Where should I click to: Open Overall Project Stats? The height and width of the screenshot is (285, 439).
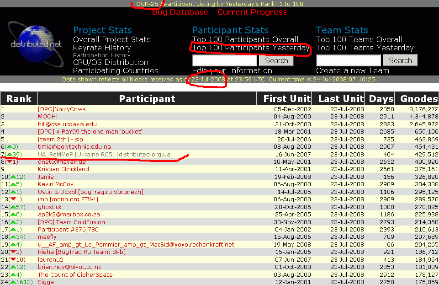(x=112, y=39)
